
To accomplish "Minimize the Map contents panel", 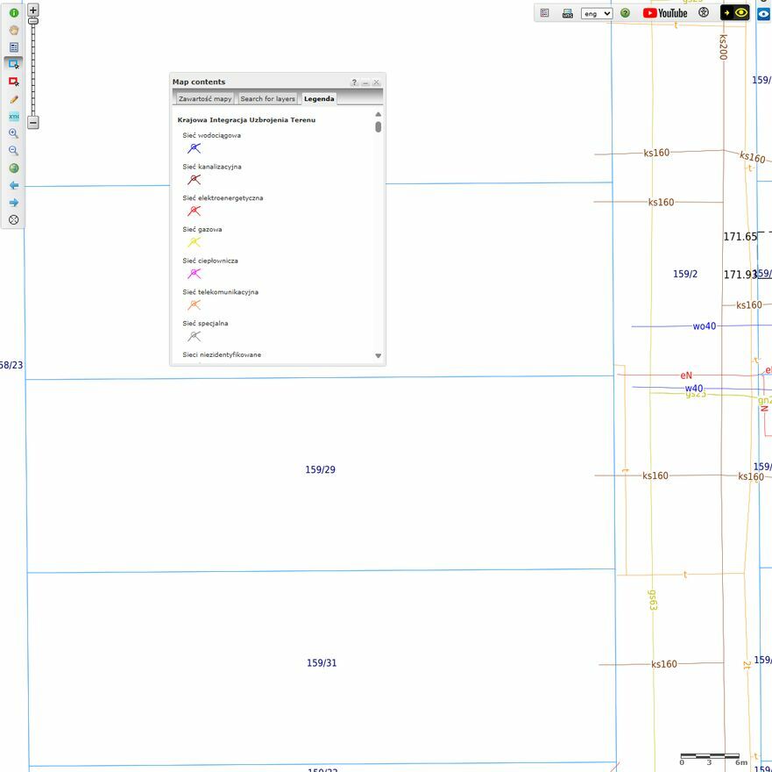I will coord(365,82).
